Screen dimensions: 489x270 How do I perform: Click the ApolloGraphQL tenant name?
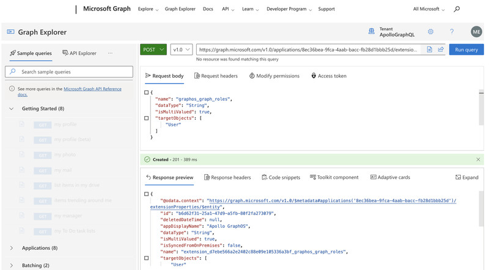397,35
